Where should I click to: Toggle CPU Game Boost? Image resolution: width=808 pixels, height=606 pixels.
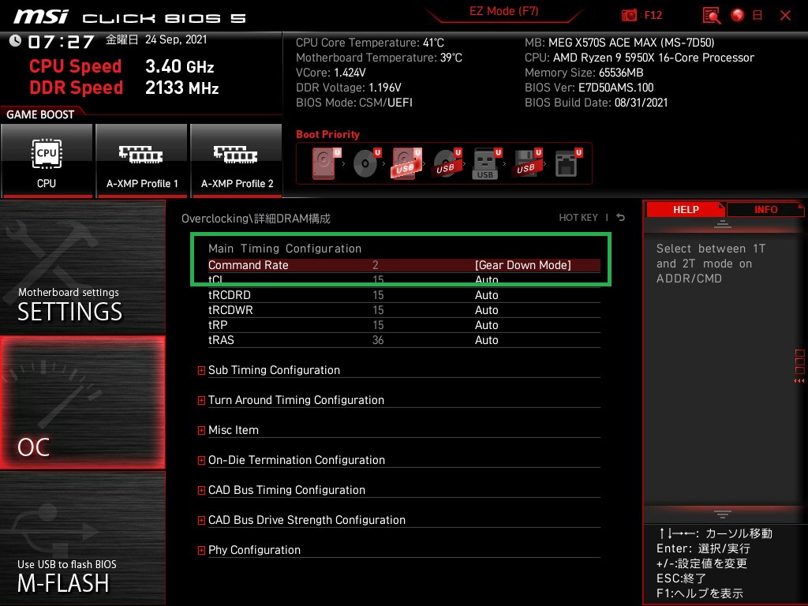pyautogui.click(x=47, y=161)
